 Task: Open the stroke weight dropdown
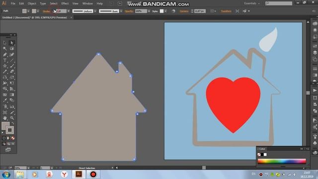click(69, 11)
